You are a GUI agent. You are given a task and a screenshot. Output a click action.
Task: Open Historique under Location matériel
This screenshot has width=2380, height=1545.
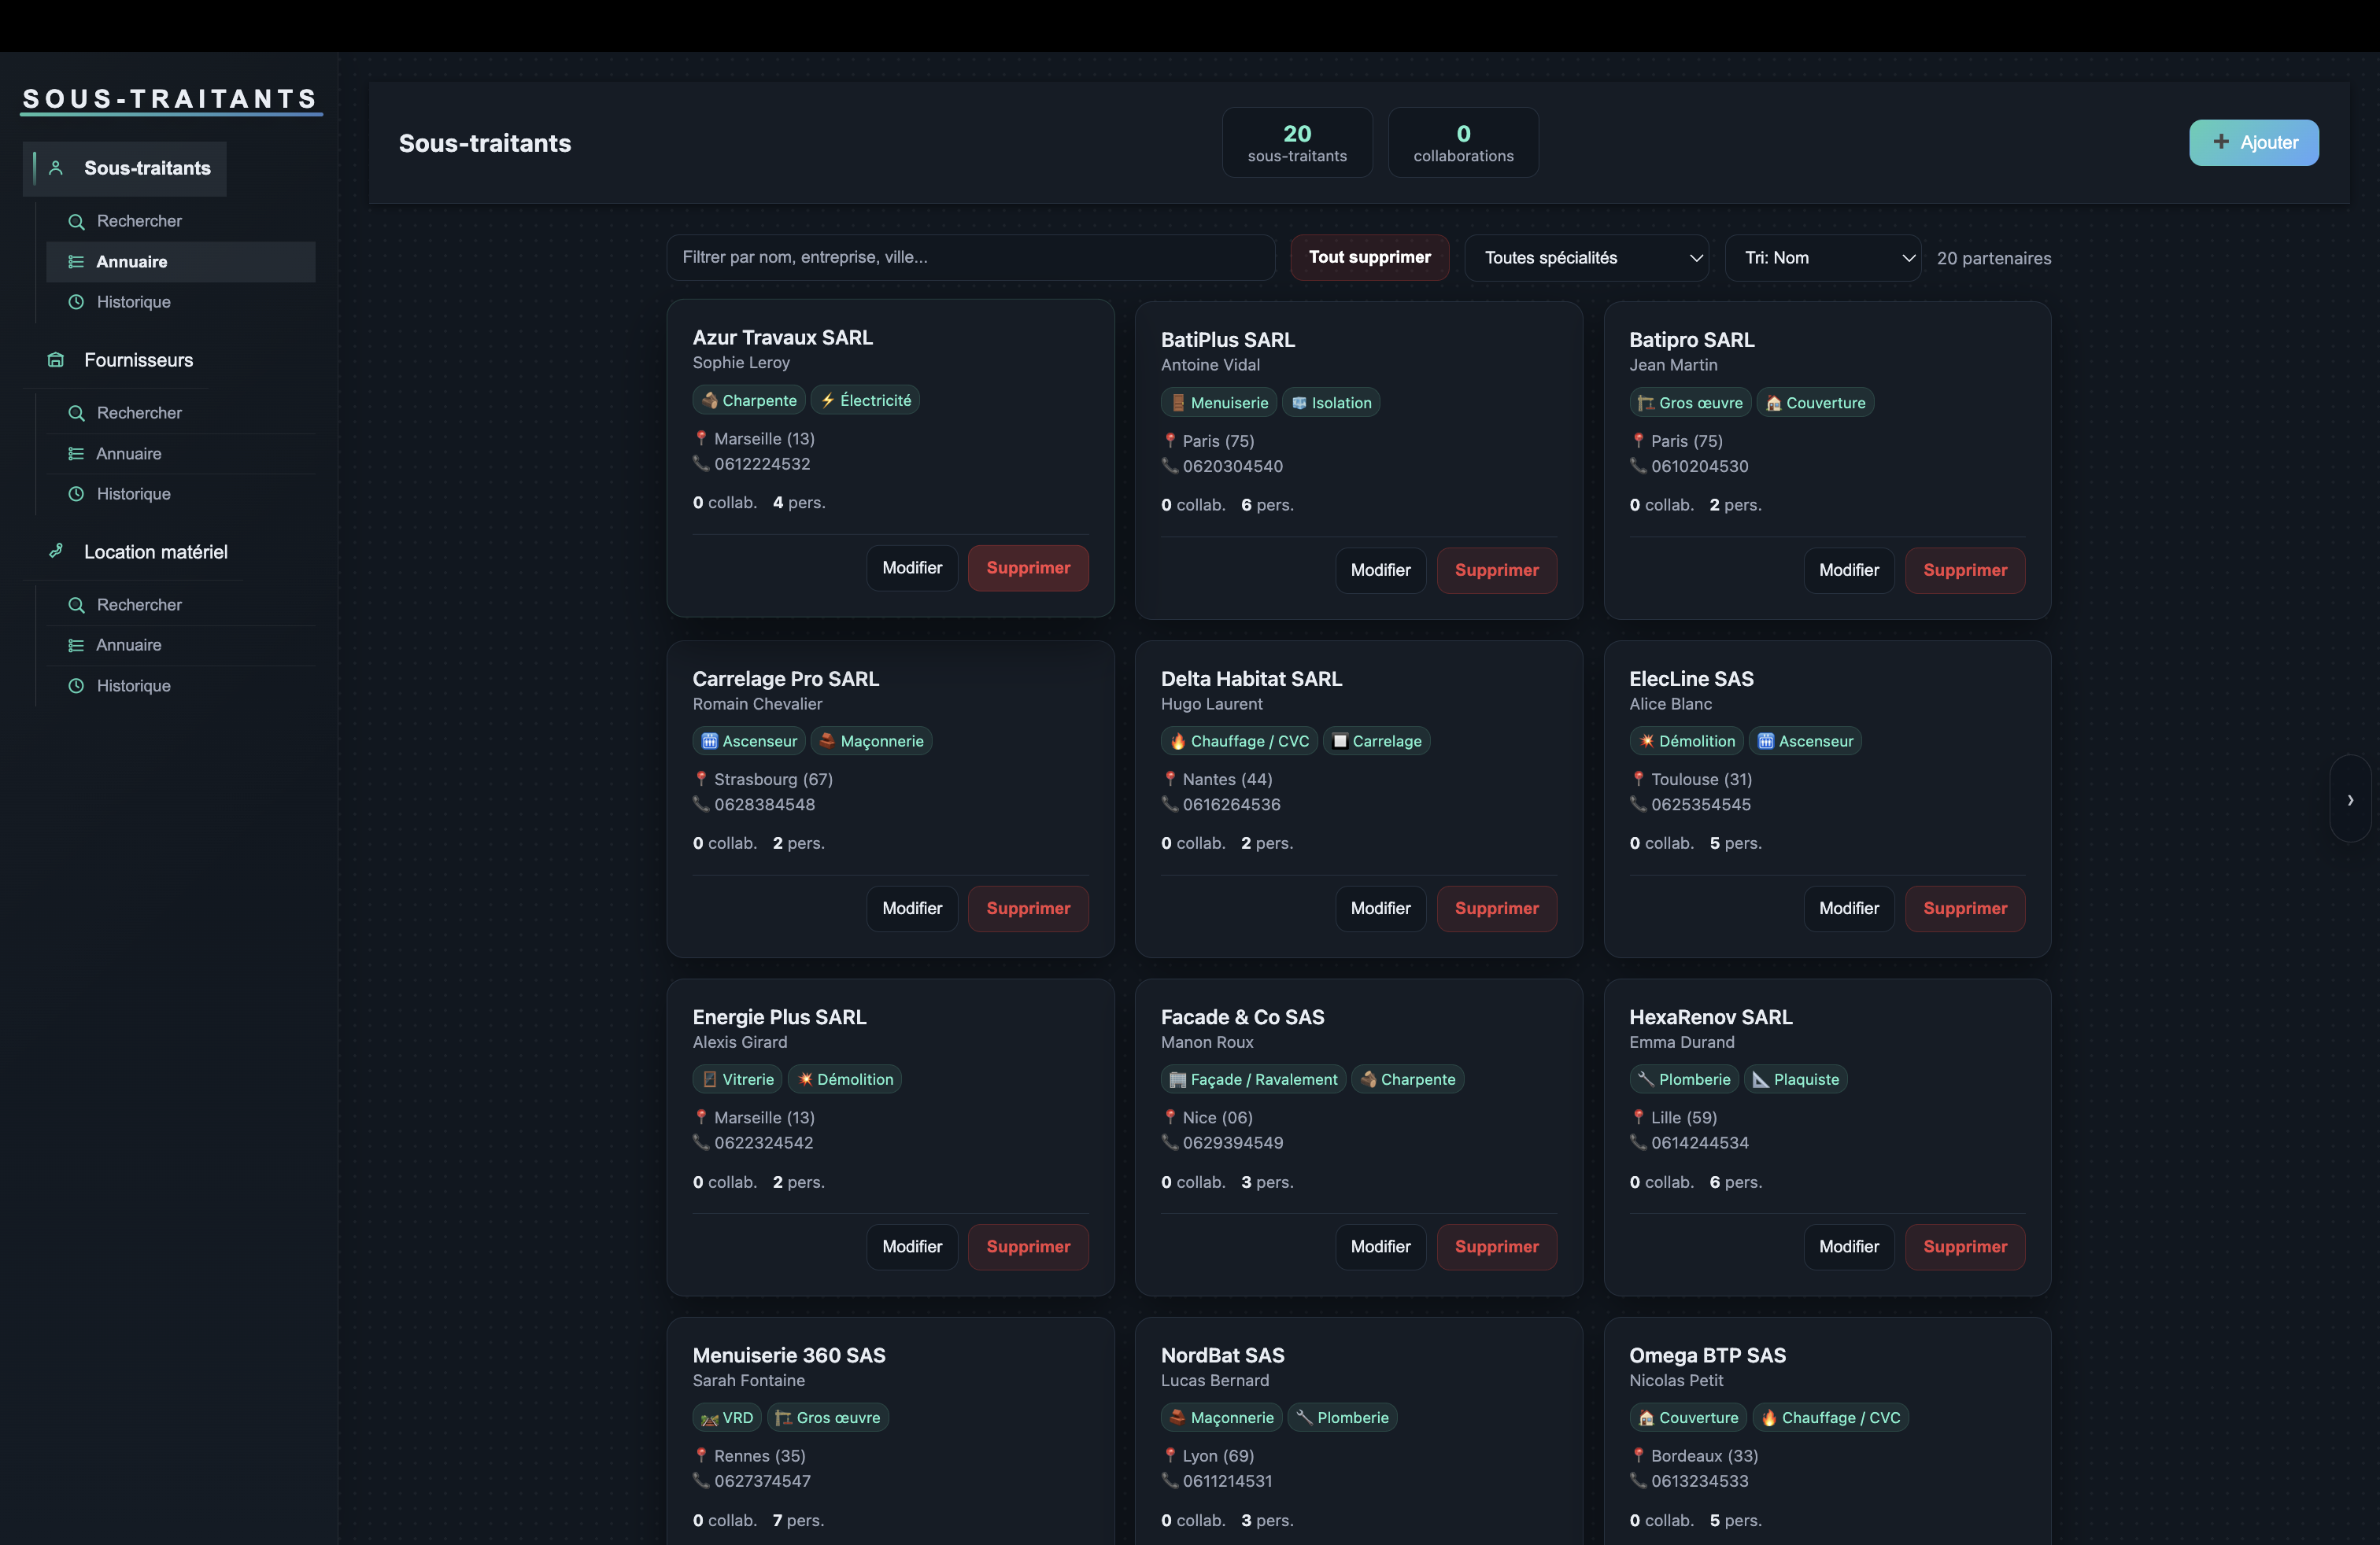coord(133,685)
